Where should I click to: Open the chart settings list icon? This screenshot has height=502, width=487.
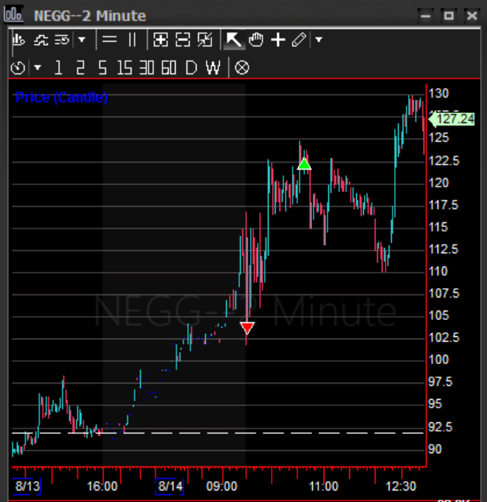click(62, 40)
